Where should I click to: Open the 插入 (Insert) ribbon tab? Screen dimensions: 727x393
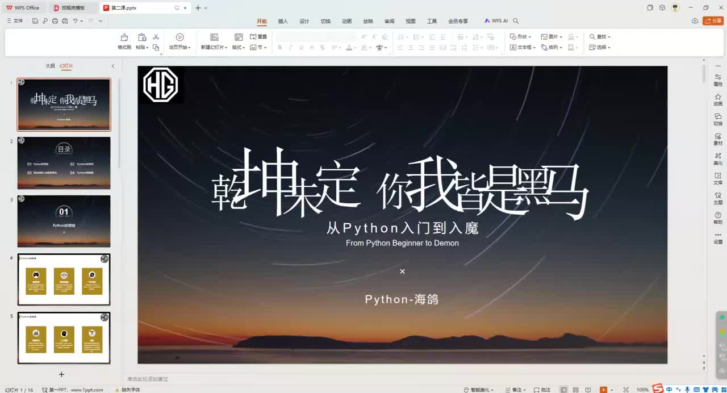click(283, 21)
